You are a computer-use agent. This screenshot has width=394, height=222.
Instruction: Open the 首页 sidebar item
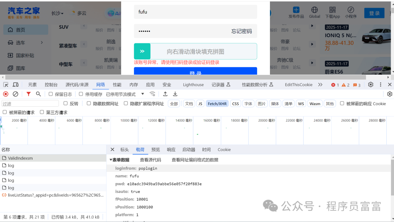[x=26, y=30]
